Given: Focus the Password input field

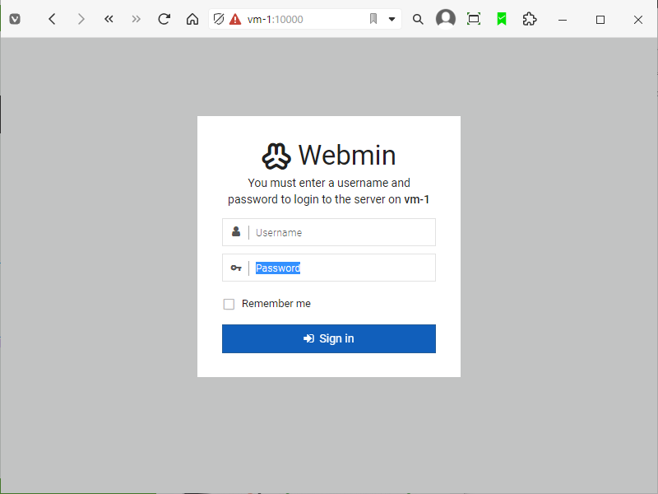Looking at the screenshot, I should click(x=329, y=268).
